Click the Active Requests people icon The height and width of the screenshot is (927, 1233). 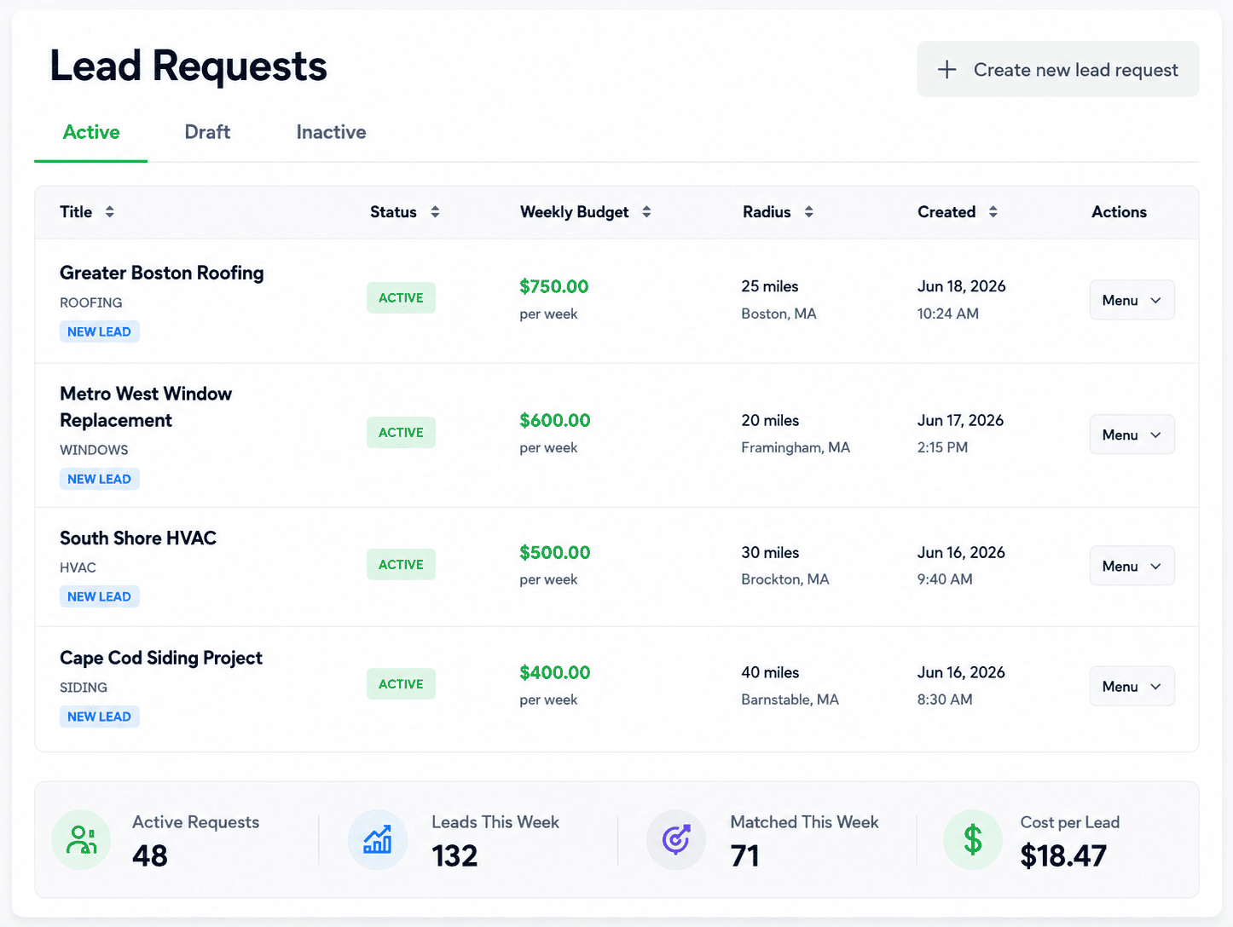[x=81, y=839]
